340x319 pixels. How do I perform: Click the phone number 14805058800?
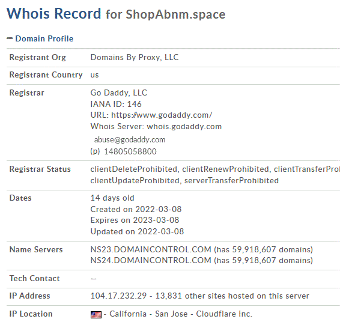point(130,151)
